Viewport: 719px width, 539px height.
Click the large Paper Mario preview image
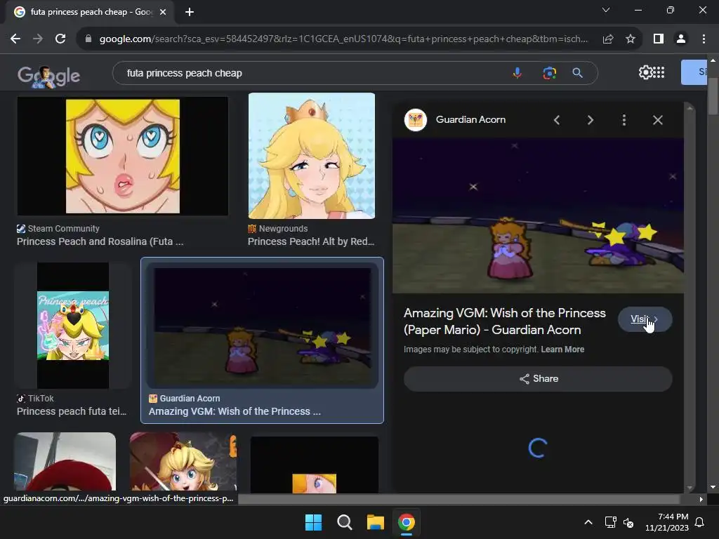(538, 215)
